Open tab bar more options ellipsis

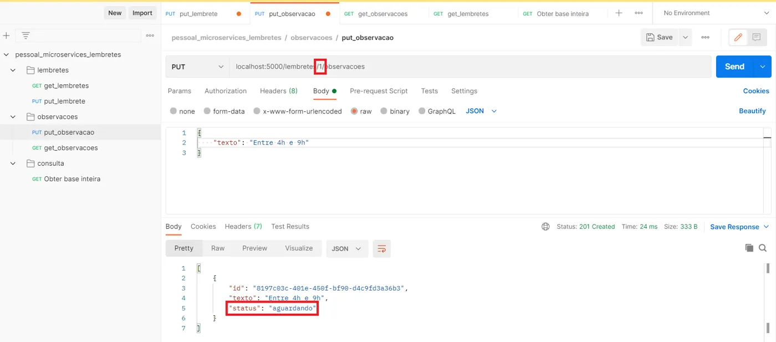(x=639, y=13)
